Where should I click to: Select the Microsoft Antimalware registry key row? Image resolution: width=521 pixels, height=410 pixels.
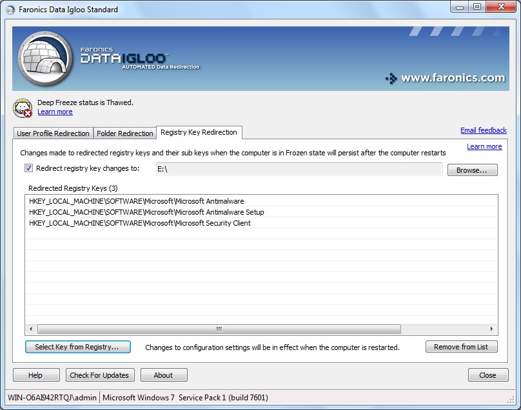click(x=261, y=201)
